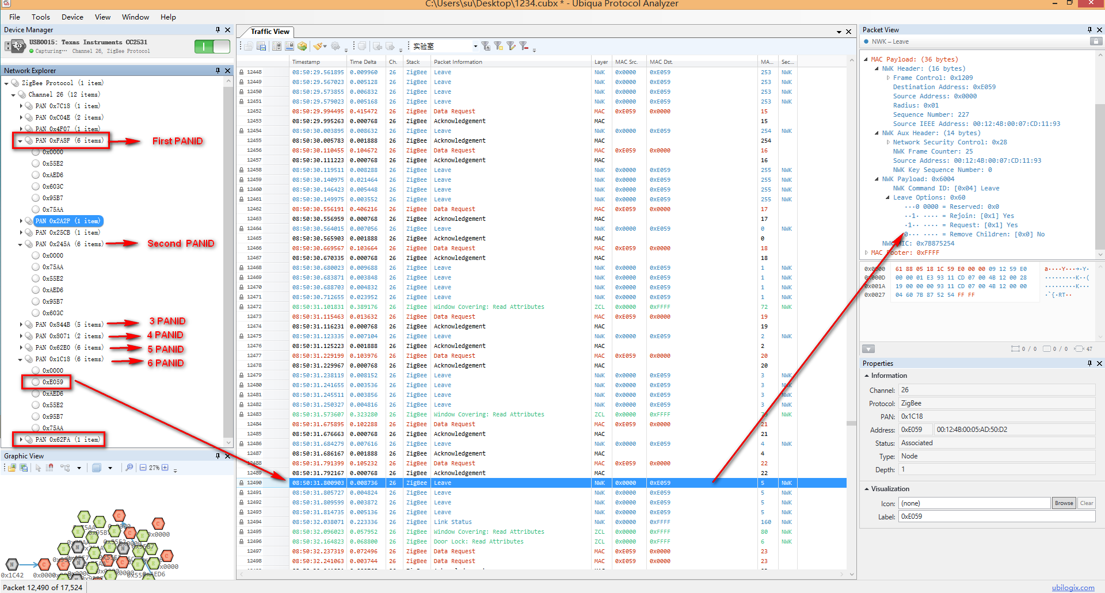Click the edit filter funnel icon with pencil
Screen dimensions: 1105x593
pos(511,46)
